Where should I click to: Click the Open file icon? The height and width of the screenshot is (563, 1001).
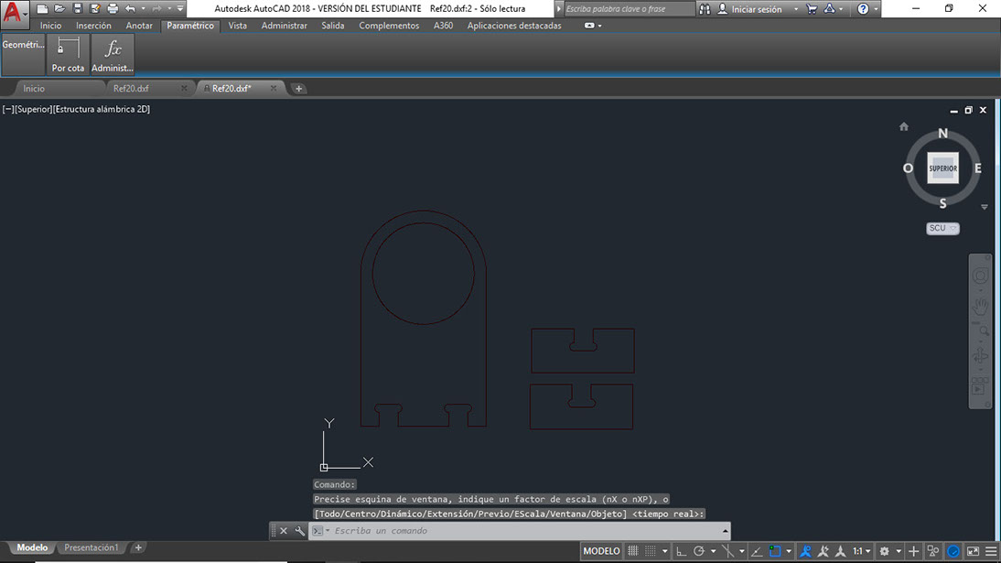coord(59,9)
